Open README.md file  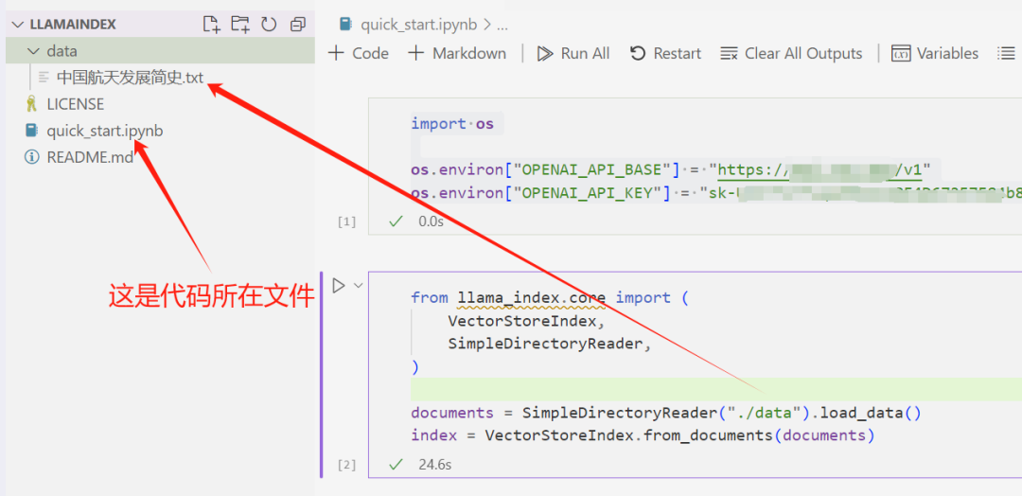point(90,158)
